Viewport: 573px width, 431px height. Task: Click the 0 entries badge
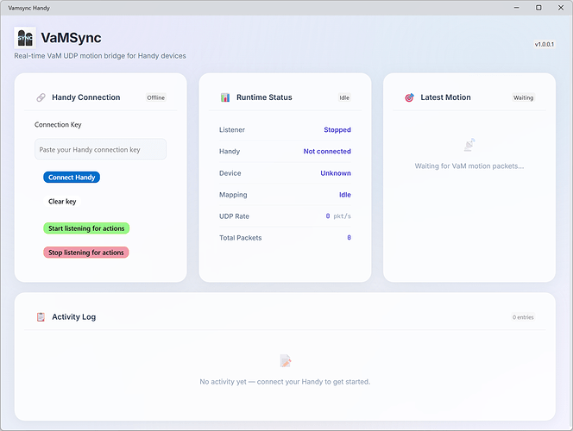(x=523, y=317)
